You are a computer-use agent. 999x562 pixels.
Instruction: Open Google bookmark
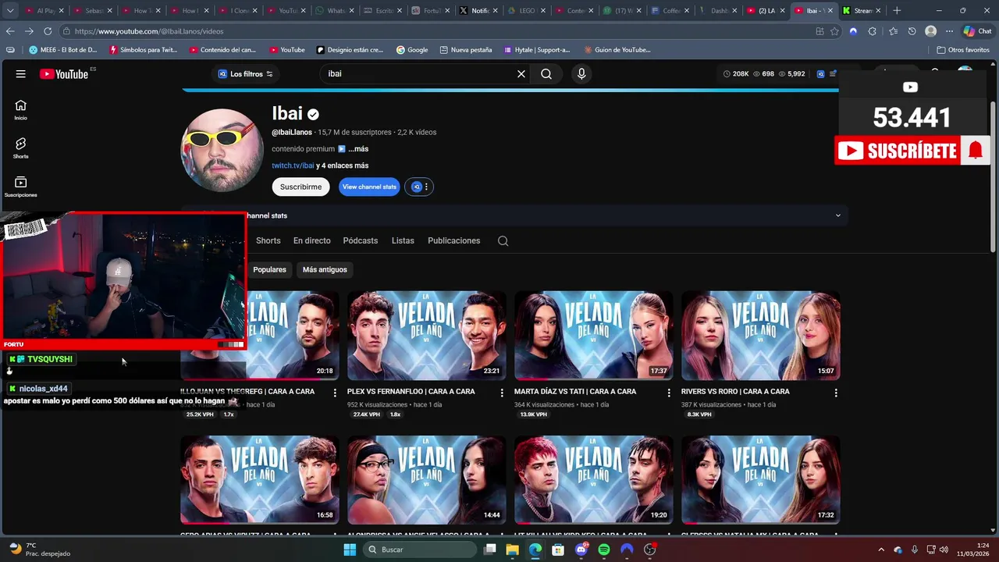[x=412, y=50]
